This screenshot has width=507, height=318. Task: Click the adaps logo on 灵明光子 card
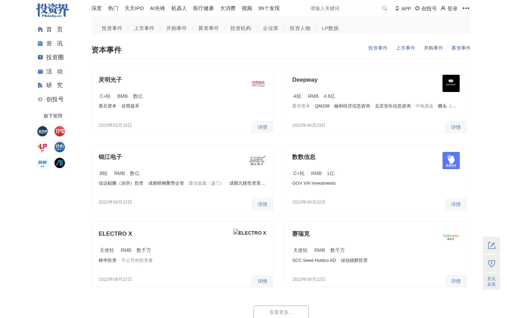coord(258,83)
